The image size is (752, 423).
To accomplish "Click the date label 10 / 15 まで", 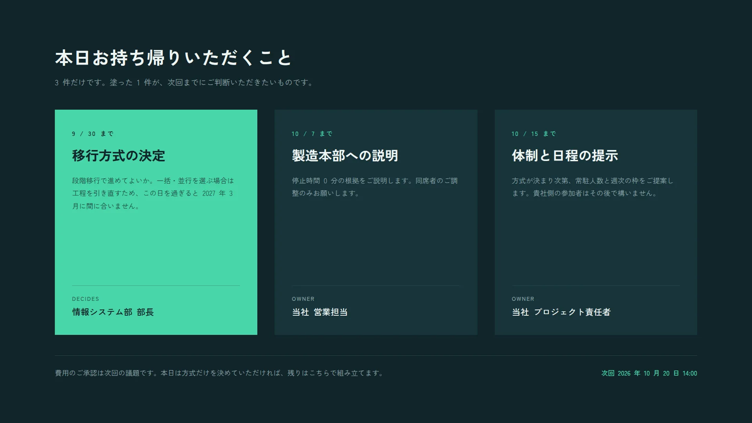I will coord(533,134).
